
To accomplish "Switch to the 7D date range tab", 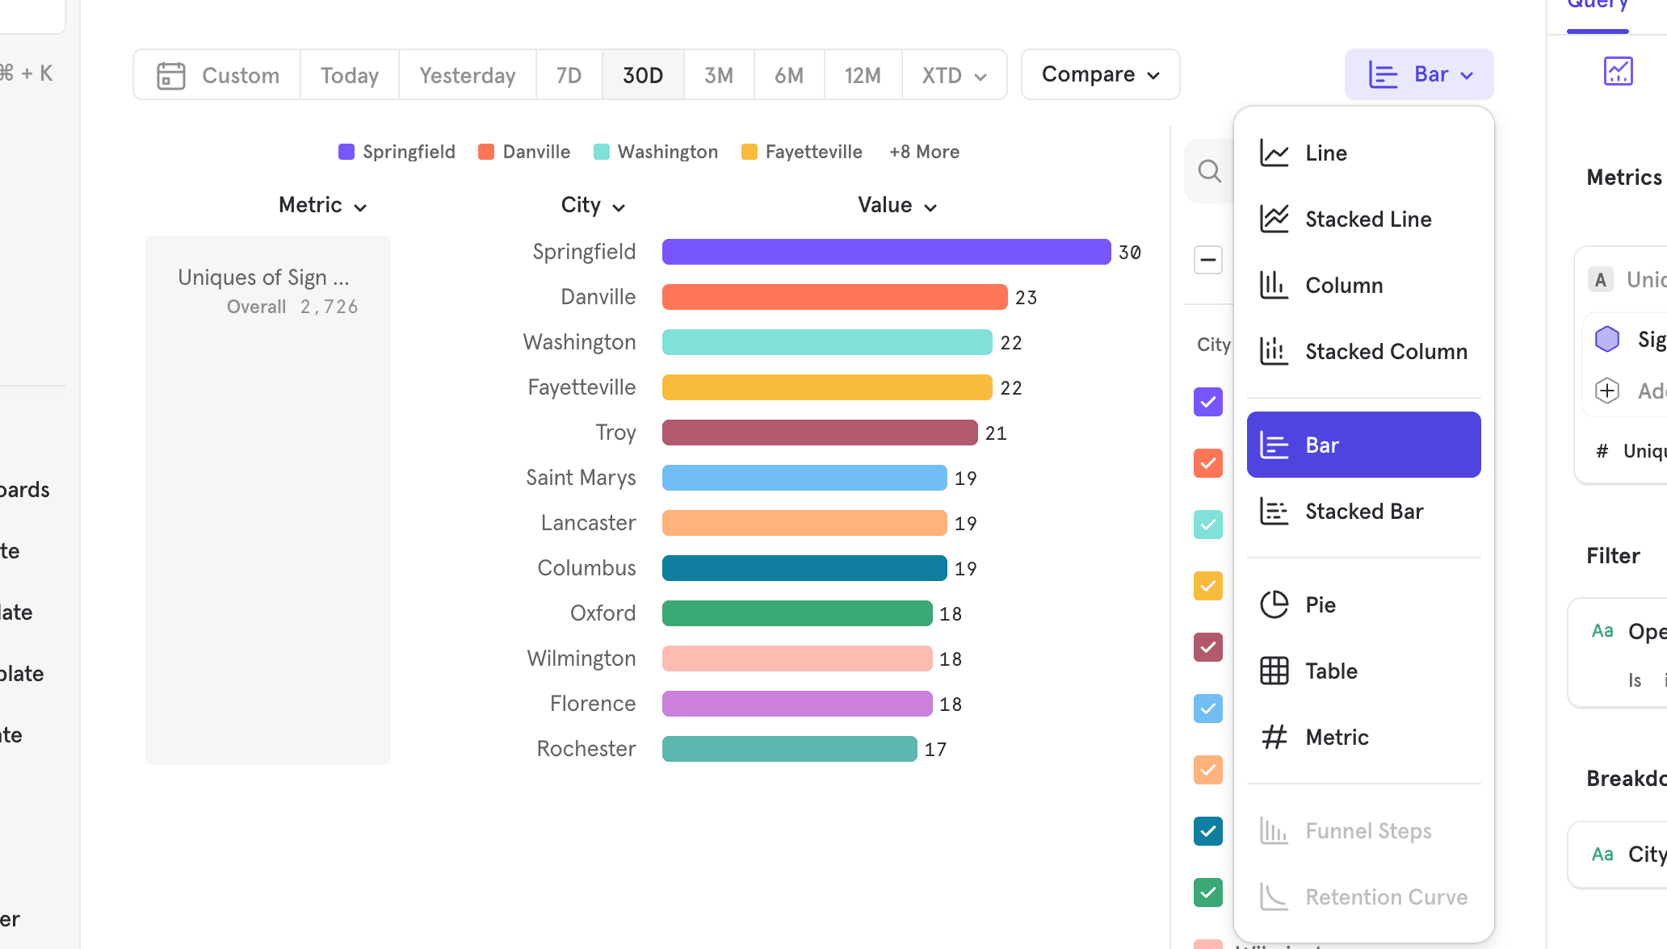I will pyautogui.click(x=569, y=74).
